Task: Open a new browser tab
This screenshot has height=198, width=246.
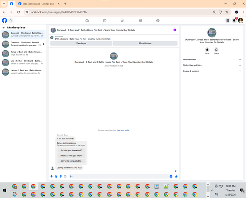Action: 65,4
